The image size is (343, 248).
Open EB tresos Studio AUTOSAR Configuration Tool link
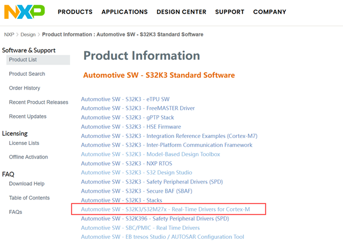pos(162,237)
